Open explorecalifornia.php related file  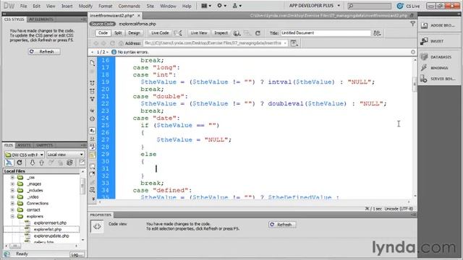[137, 24]
